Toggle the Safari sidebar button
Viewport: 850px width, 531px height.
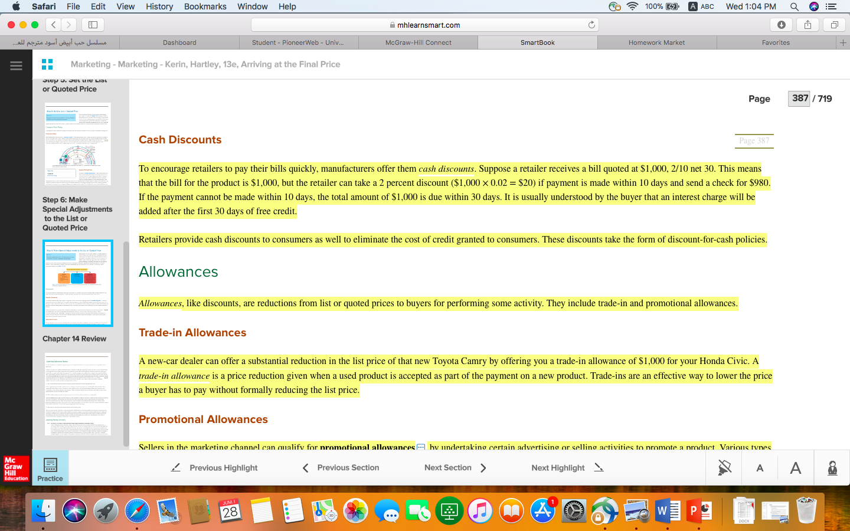tap(93, 25)
